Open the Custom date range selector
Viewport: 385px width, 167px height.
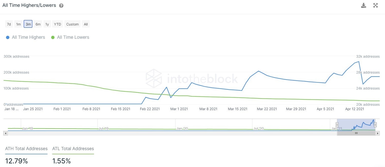point(72,24)
